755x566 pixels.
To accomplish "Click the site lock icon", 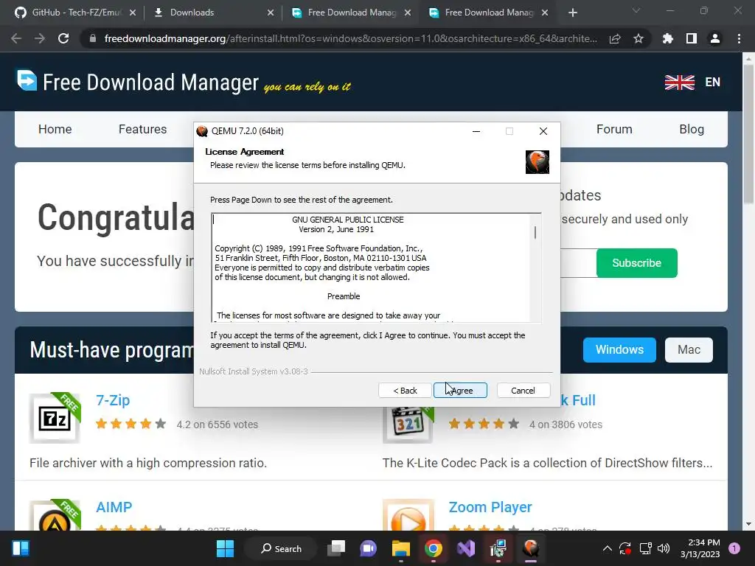I will [92, 38].
